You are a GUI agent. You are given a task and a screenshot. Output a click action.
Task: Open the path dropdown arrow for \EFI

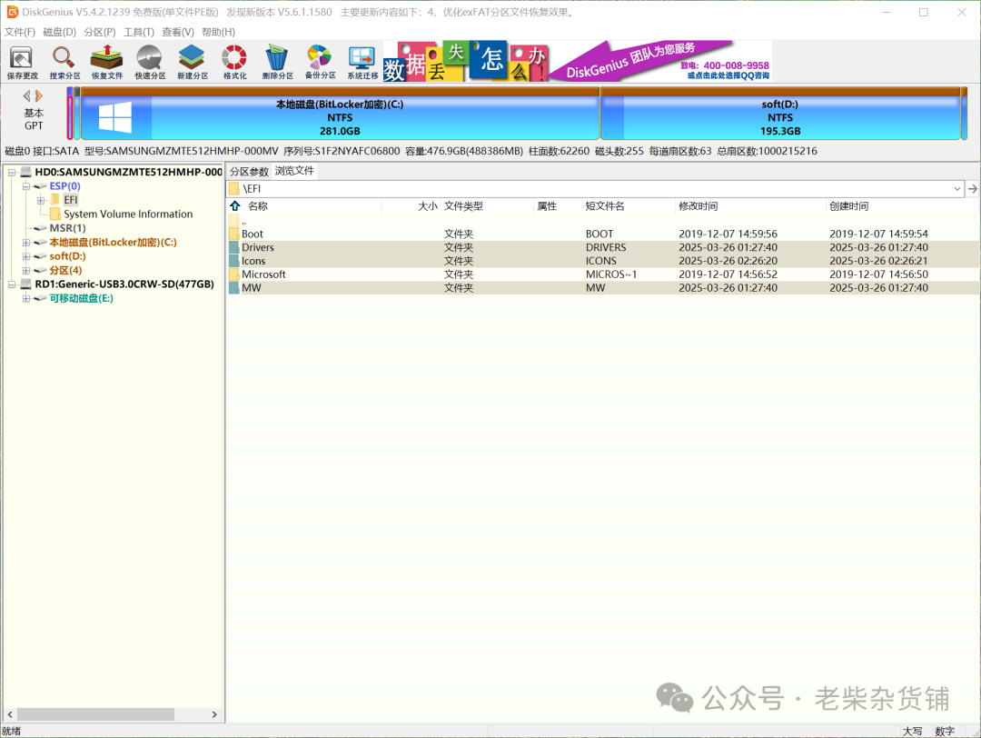pos(957,188)
